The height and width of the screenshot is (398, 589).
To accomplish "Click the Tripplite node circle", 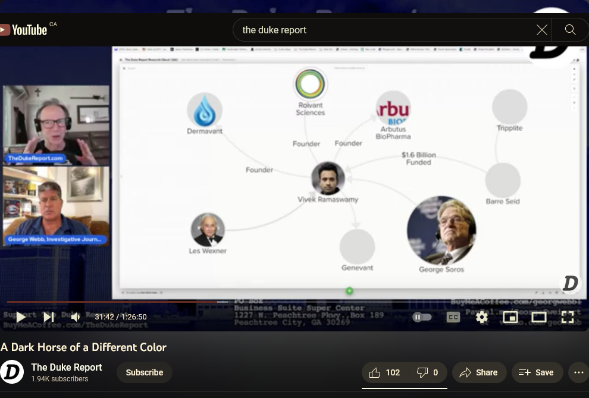I will (510, 106).
